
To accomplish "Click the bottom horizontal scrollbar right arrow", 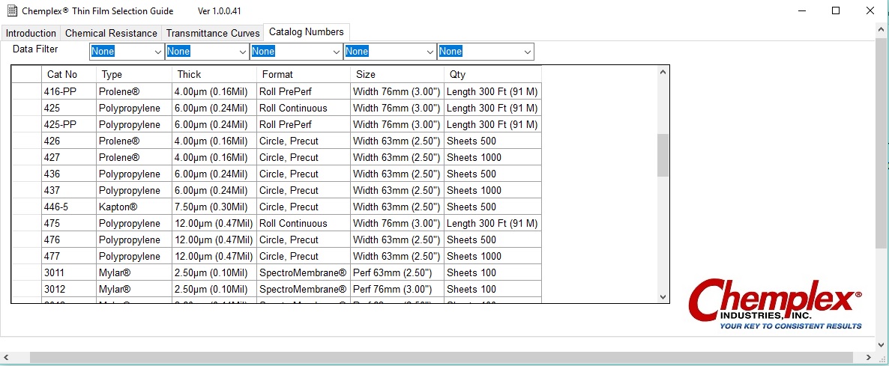I will (x=870, y=358).
